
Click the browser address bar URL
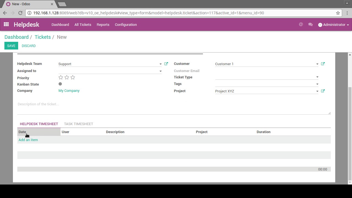click(x=148, y=13)
